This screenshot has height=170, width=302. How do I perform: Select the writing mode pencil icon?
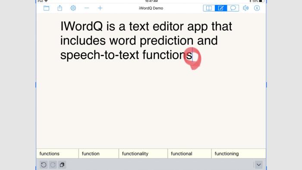click(x=221, y=8)
